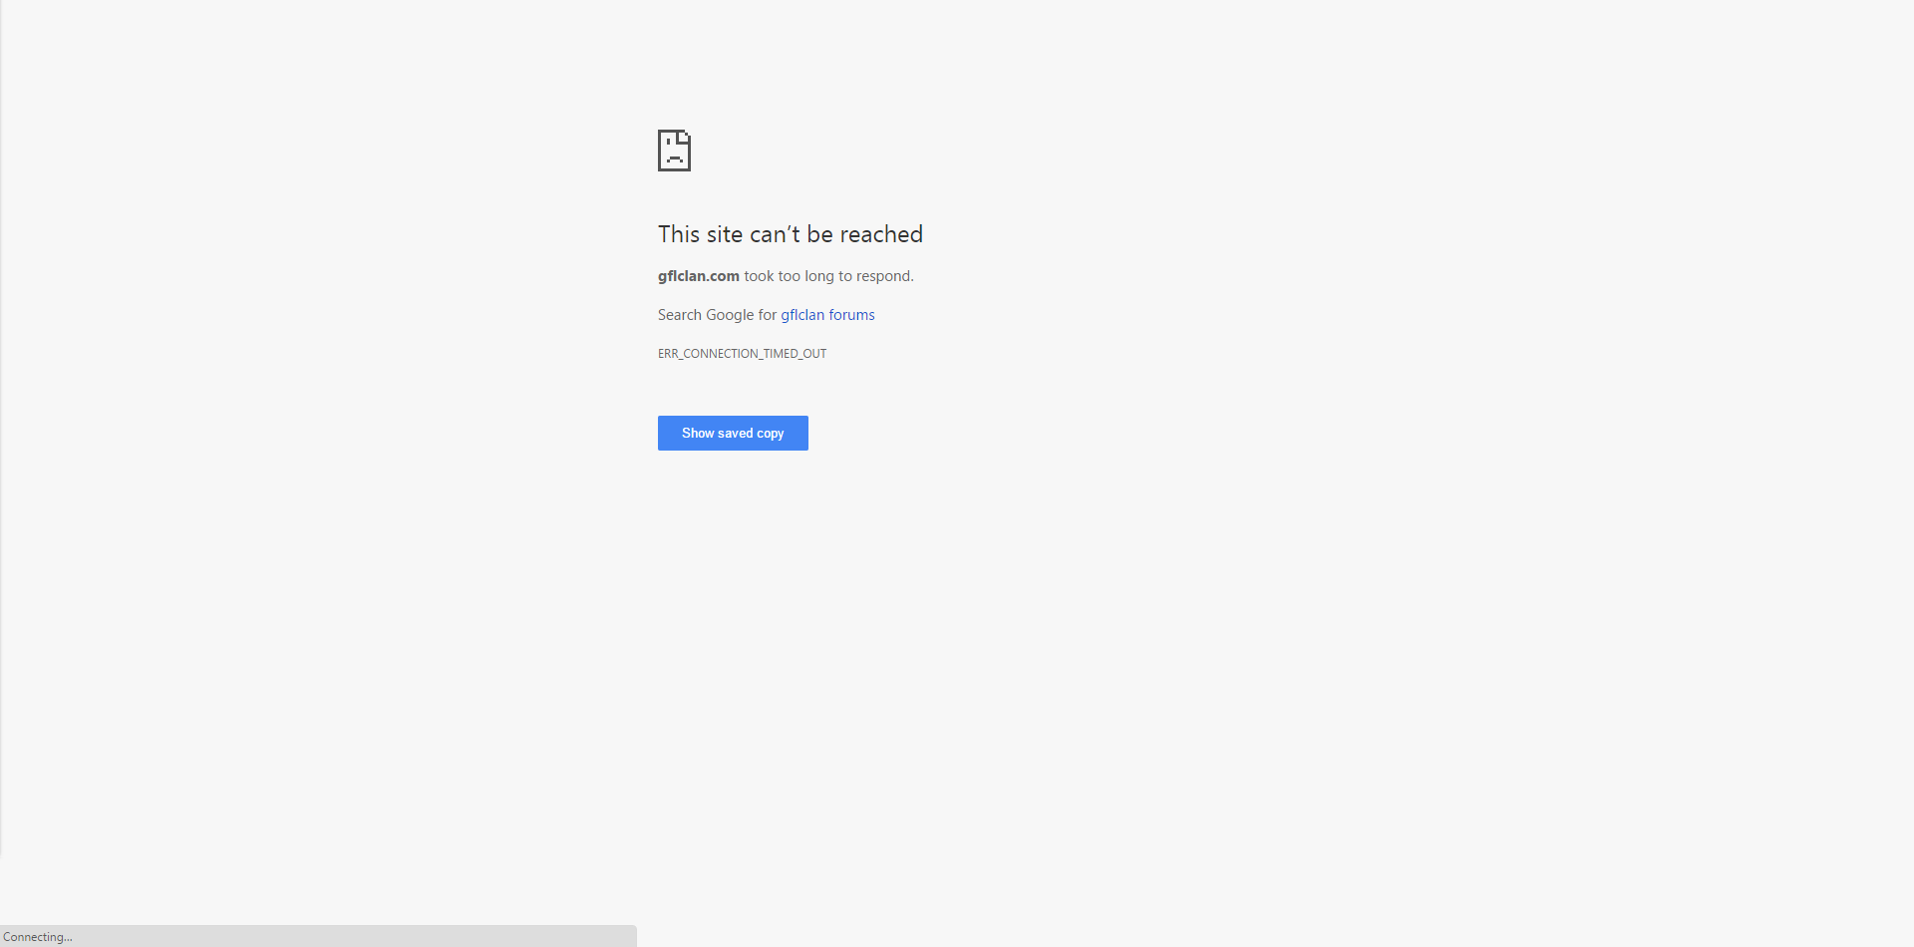The width and height of the screenshot is (1914, 947).
Task: Click the "Connecting..." status text
Action: coord(38,937)
